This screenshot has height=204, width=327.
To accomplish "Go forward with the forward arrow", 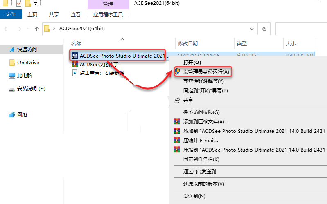I will coord(19,29).
